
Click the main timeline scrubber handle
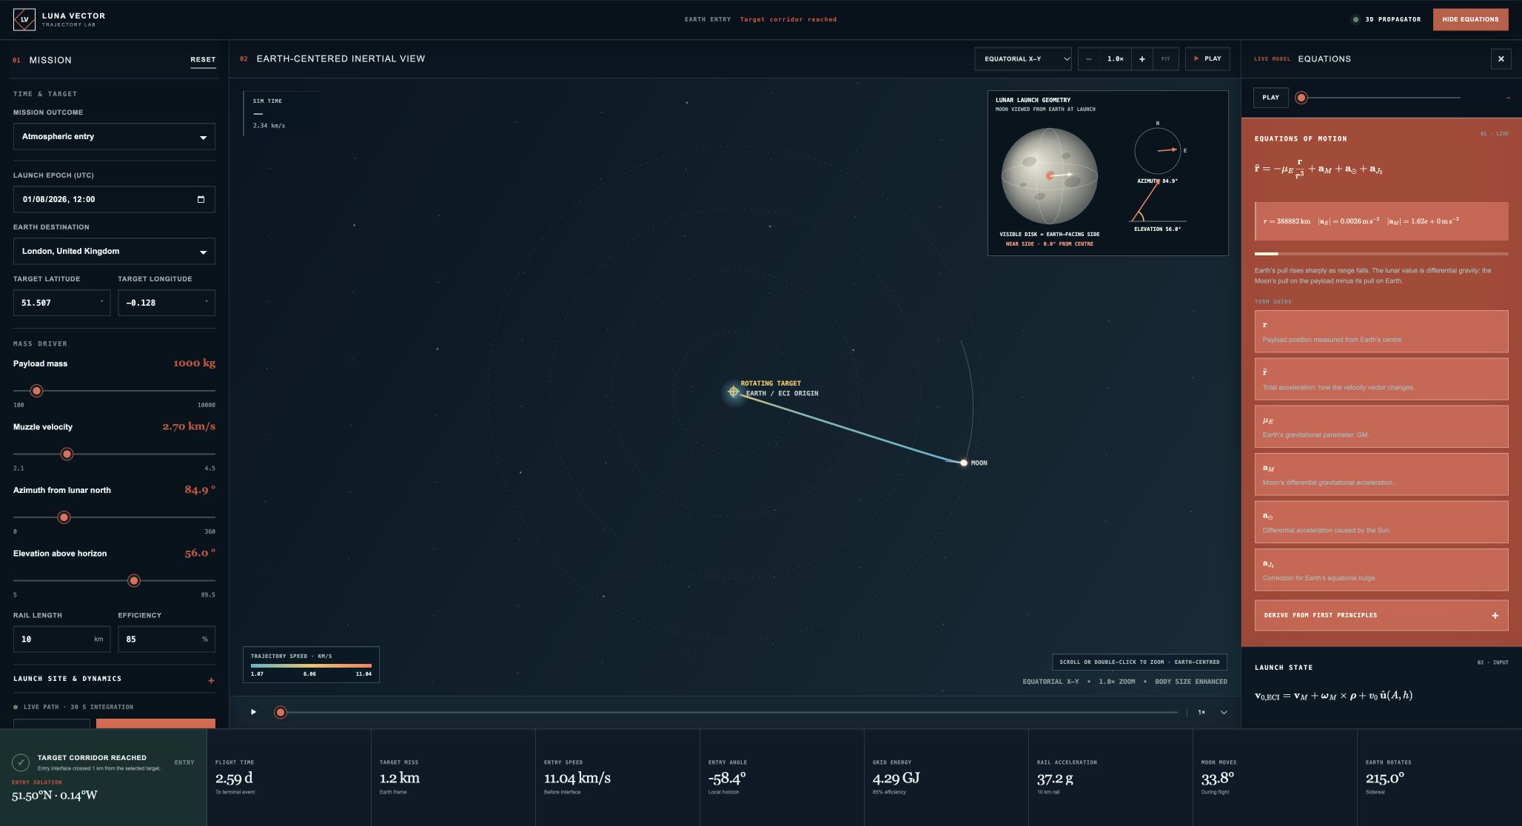pos(280,712)
